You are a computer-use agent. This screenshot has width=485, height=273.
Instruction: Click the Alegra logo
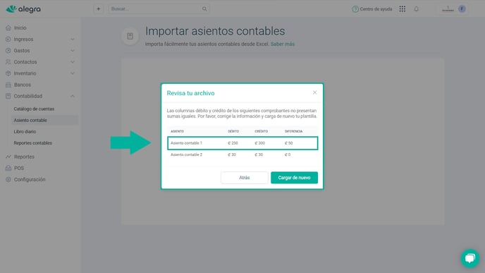coord(23,9)
